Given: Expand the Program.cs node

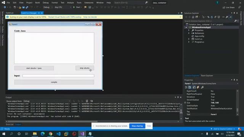Looking at the screenshot, I should click(189, 42).
